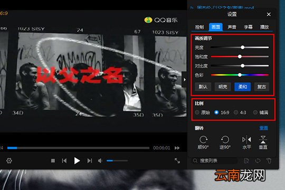Switch to the 控制 tab
Image resolution: width=285 pixels, height=190 pixels.
click(199, 27)
